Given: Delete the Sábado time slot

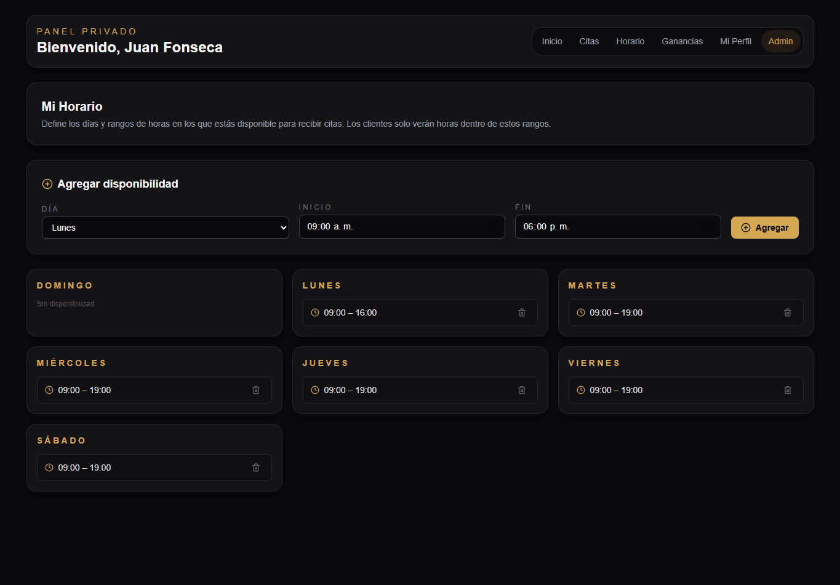Looking at the screenshot, I should tap(256, 468).
